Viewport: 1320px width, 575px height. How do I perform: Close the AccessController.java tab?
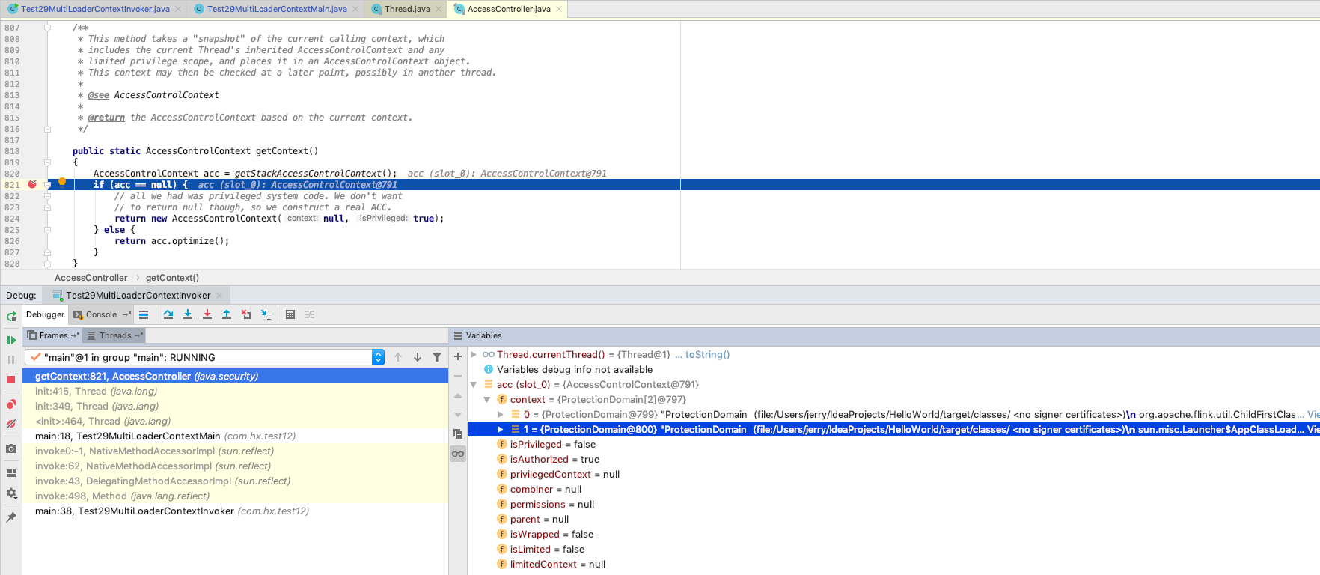tap(558, 9)
